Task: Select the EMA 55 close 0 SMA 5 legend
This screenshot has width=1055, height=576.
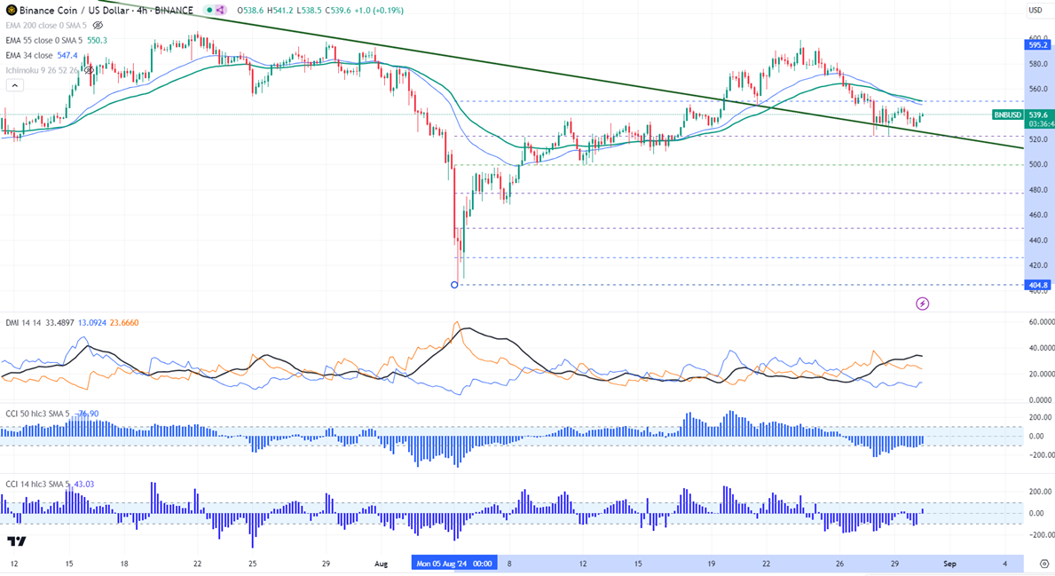Action: (x=43, y=40)
